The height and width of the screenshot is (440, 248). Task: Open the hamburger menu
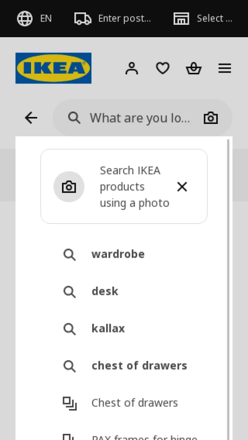pos(225,69)
